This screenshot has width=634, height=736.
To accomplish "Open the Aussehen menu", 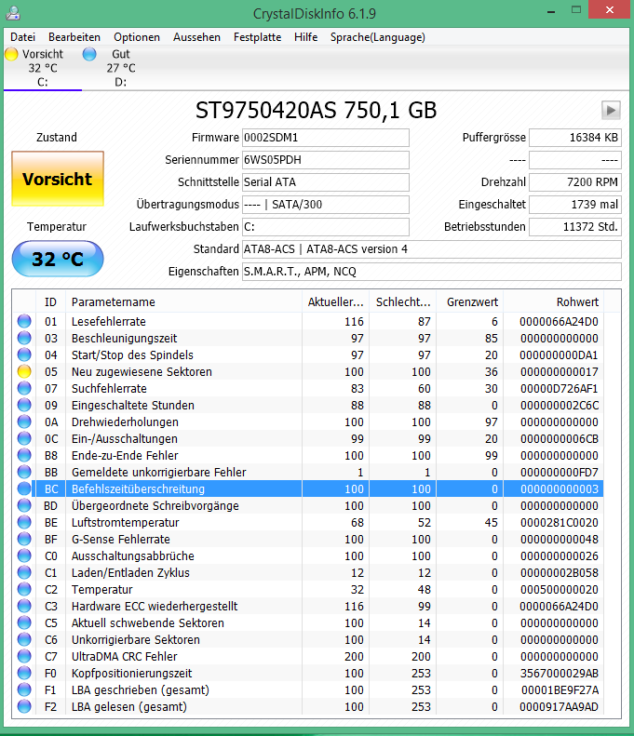I will point(196,37).
